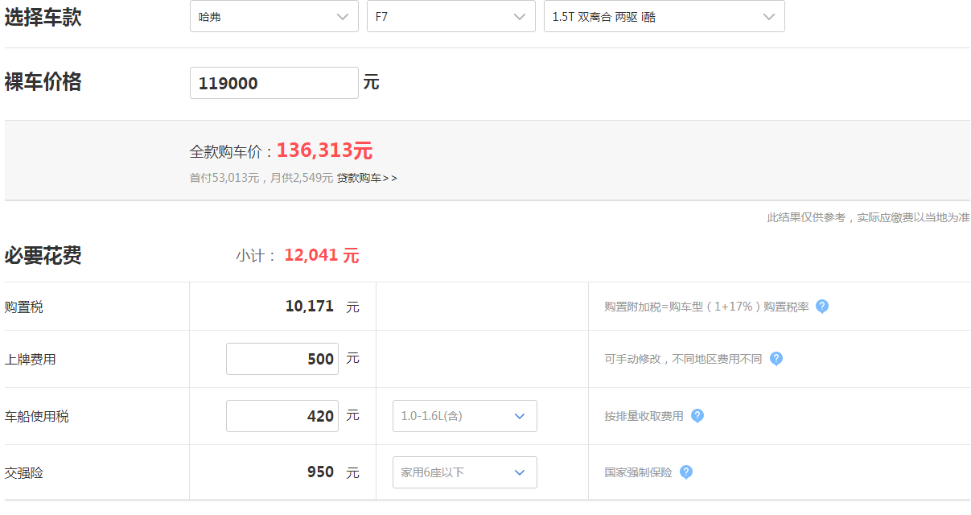The width and height of the screenshot is (971, 515).
Task: Edit the 上牌费用 500 input field
Action: pos(282,359)
